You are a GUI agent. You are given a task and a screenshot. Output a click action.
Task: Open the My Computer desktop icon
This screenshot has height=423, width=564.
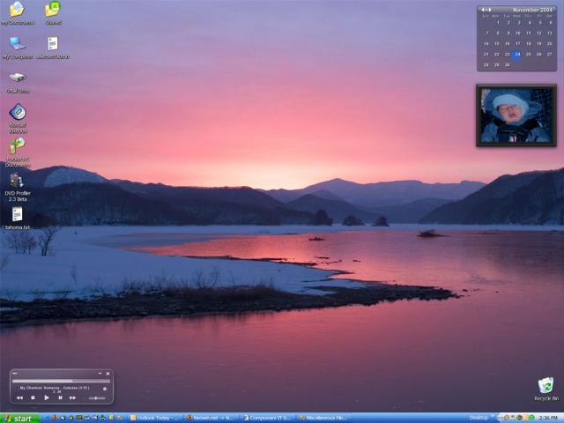pos(18,47)
